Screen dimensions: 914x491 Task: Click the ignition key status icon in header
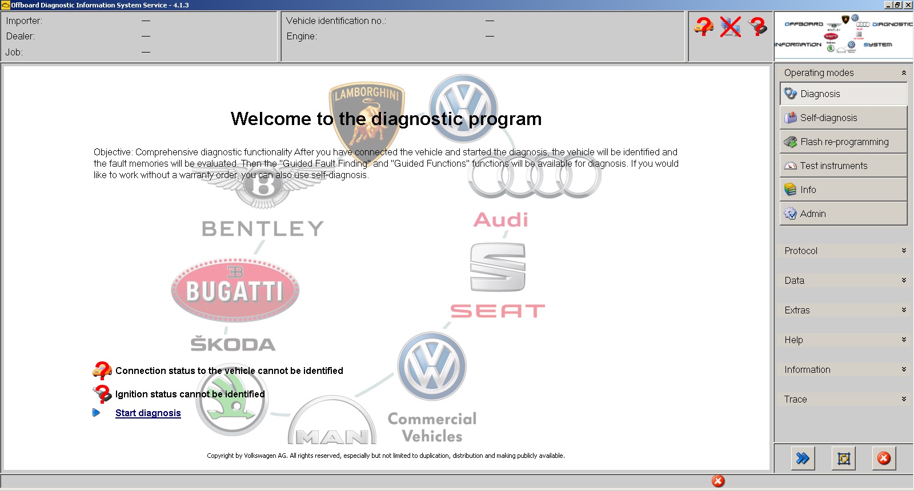pos(757,26)
